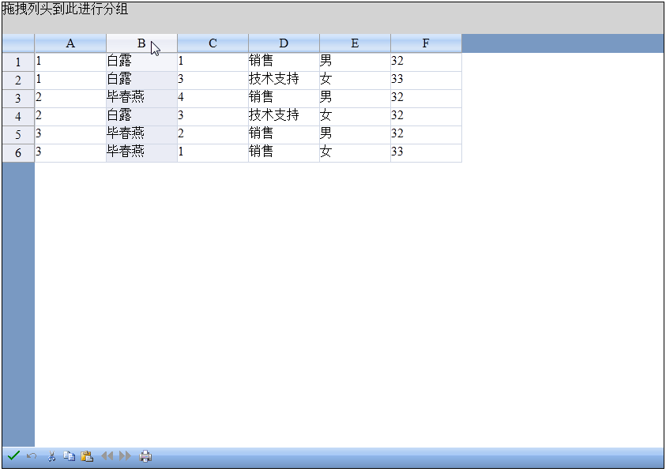Screen dimensions: 666x472
Task: Click column A cell in row 5
Action: (x=70, y=135)
